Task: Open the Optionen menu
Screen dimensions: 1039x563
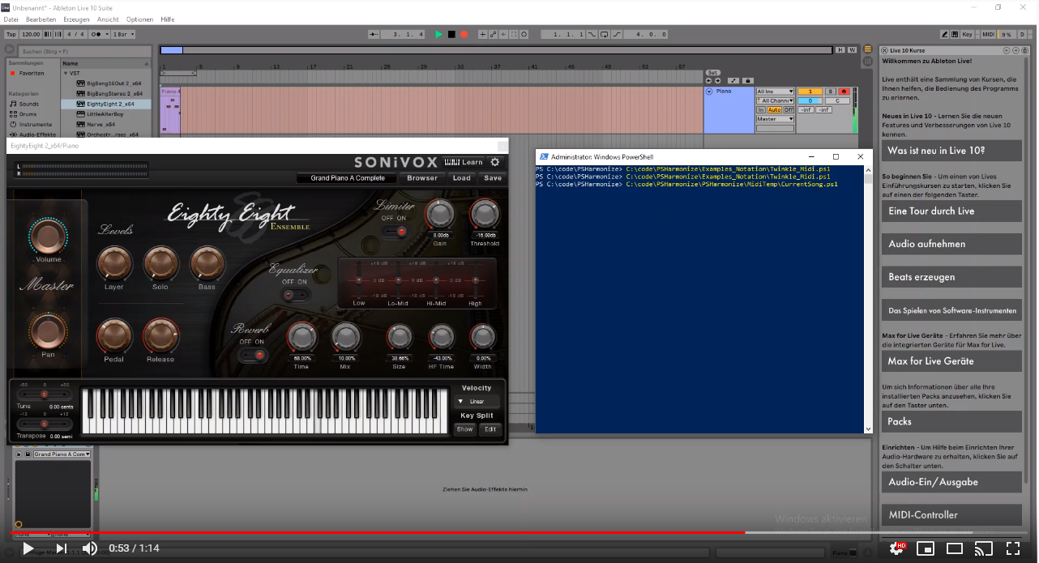Action: point(139,19)
